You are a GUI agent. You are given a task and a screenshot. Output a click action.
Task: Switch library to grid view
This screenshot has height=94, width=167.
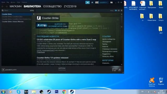click(x=122, y=10)
